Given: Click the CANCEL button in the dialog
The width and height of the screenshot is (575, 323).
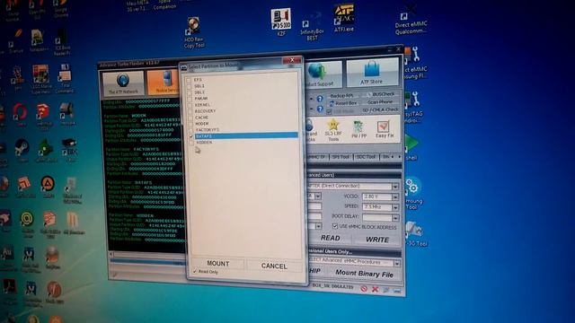Looking at the screenshot, I should tap(274, 266).
